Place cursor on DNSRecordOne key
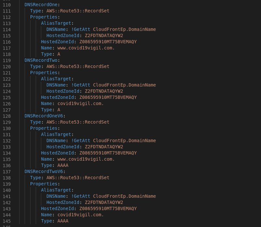The height and width of the screenshot is (227, 261). click(x=41, y=5)
